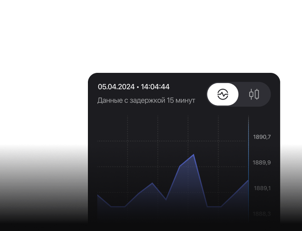This screenshot has width=302, height=231.
Task: Click the highest peak of the line chart
Action: point(194,155)
